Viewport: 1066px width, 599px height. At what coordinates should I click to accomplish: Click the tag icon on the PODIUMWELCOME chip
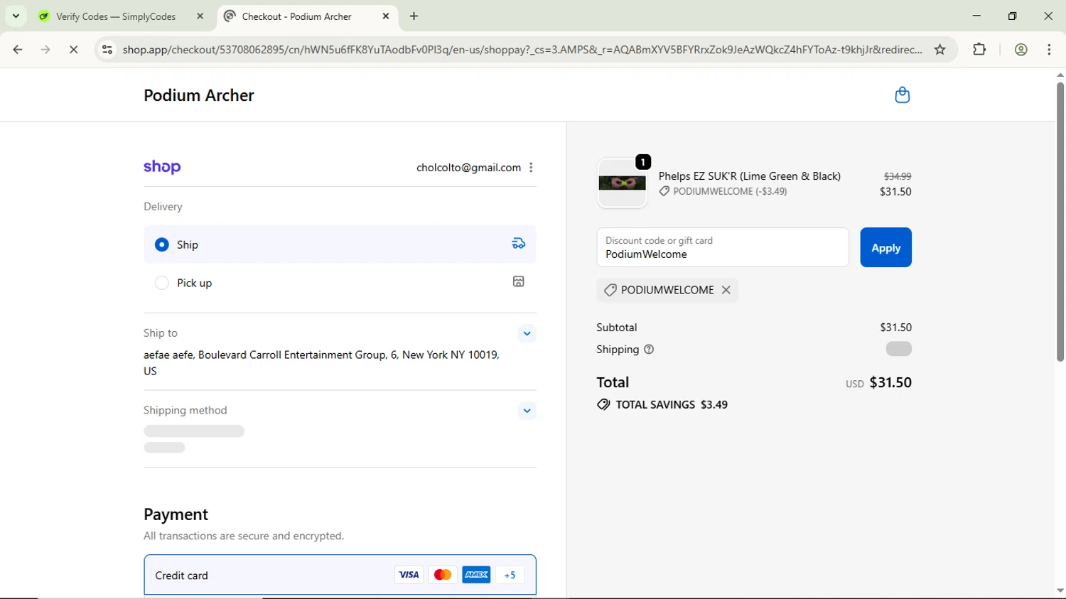(610, 290)
